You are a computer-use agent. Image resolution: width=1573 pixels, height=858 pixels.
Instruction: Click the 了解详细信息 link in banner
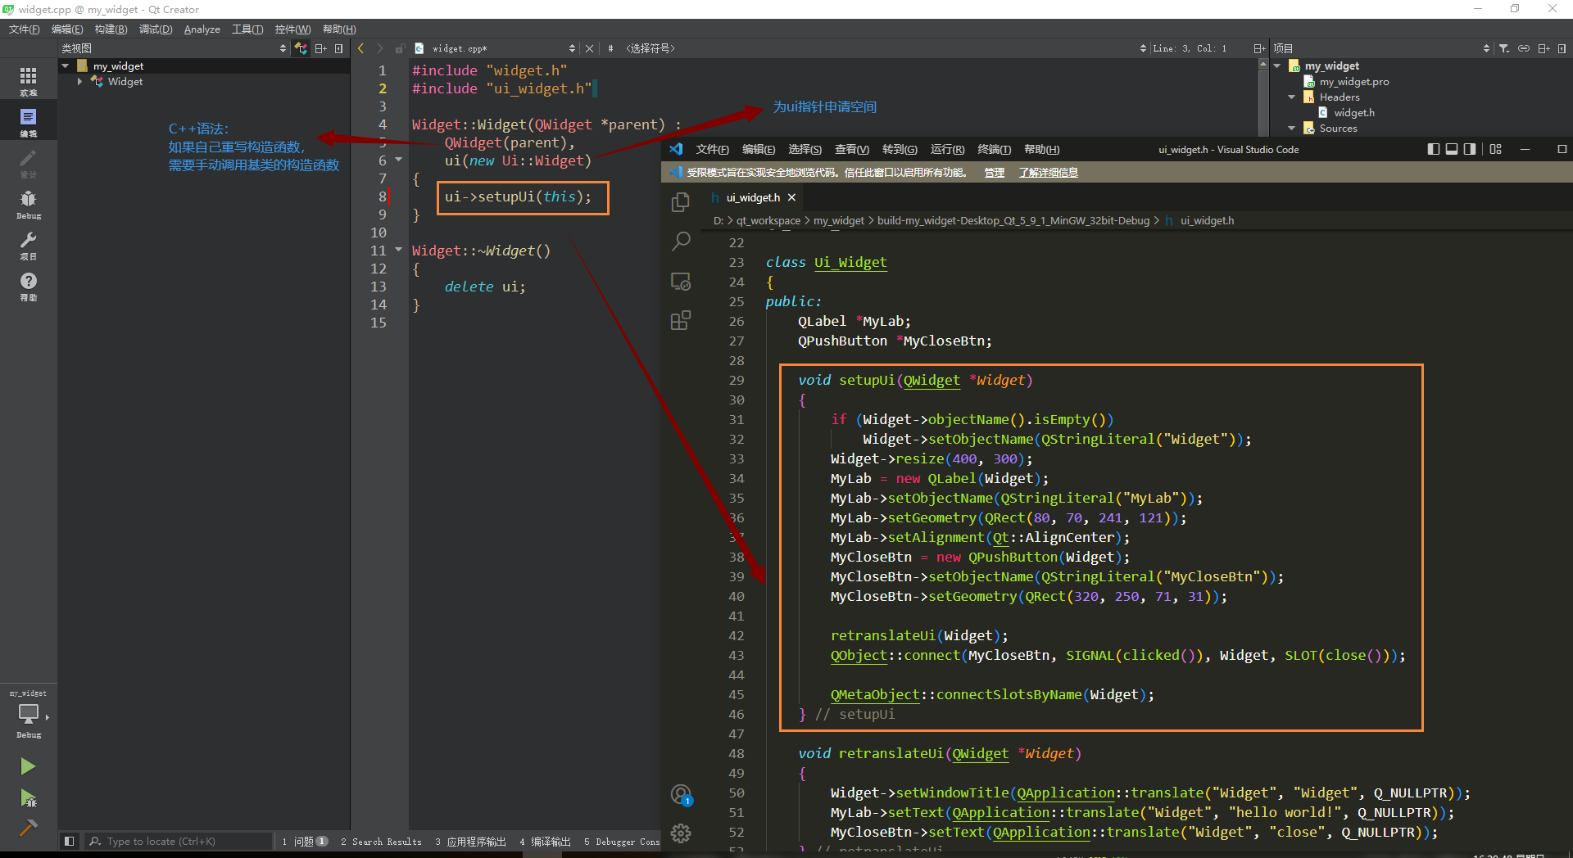pyautogui.click(x=1048, y=173)
